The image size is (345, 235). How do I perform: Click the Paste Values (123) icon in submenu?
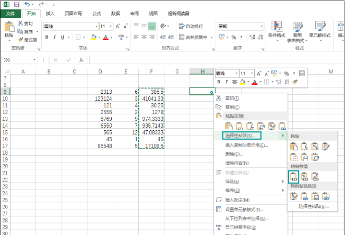coord(294,176)
